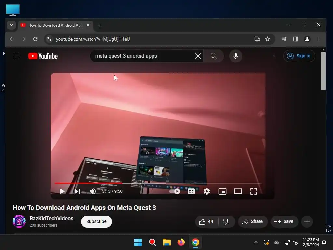This screenshot has height=250, width=333.
Task: Click the video title text
Action: point(84,208)
